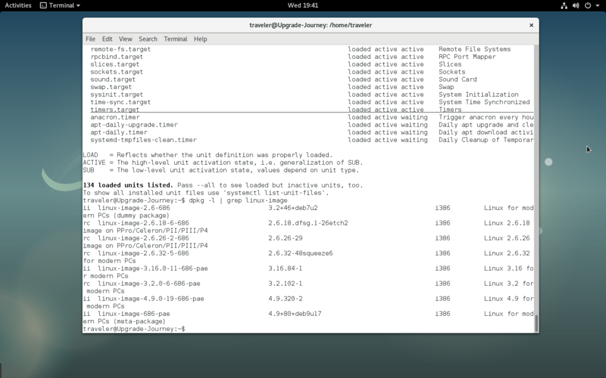The width and height of the screenshot is (606, 378).
Task: Click the version 3.2+46+deb7u2
Action: pos(293,208)
